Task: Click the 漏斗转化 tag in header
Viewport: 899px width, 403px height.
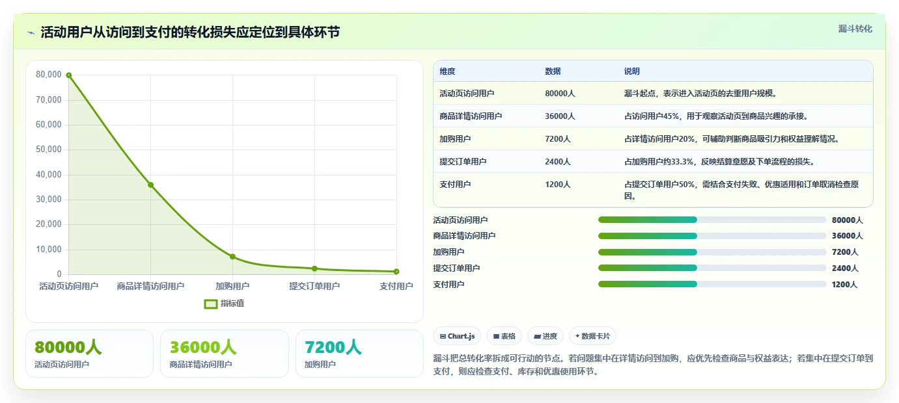Action: point(855,29)
